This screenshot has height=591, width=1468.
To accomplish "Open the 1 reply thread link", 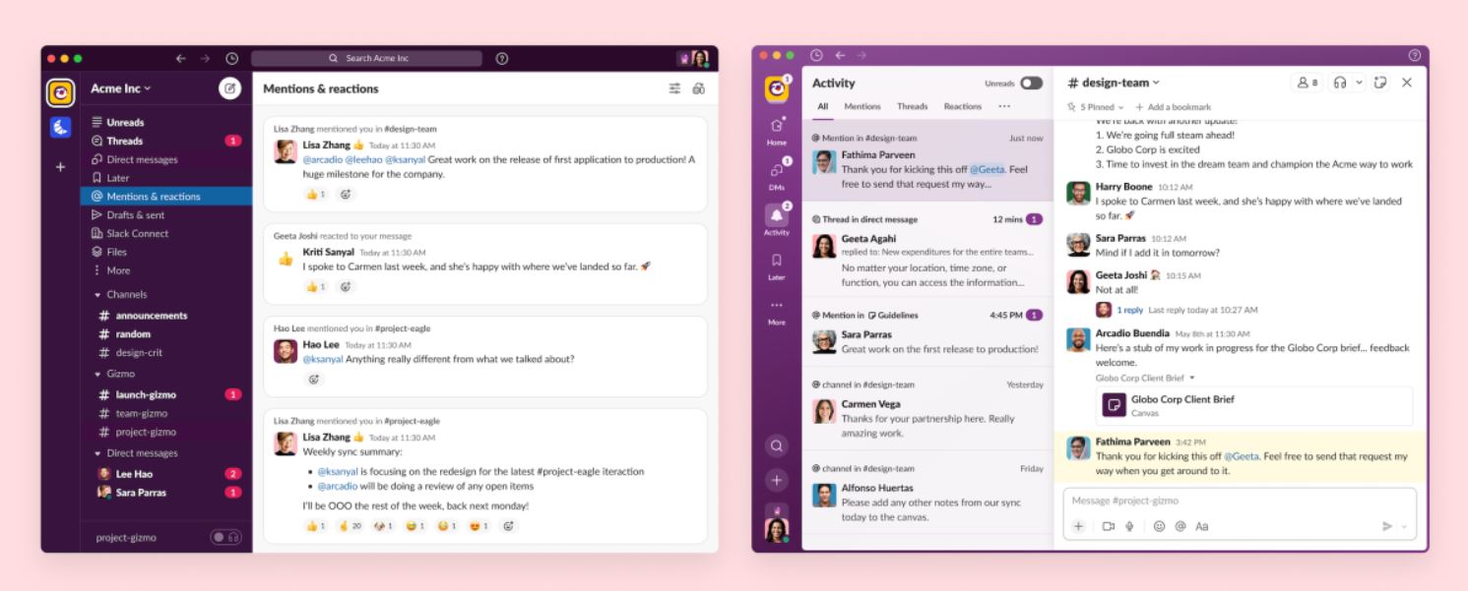I will click(1129, 310).
